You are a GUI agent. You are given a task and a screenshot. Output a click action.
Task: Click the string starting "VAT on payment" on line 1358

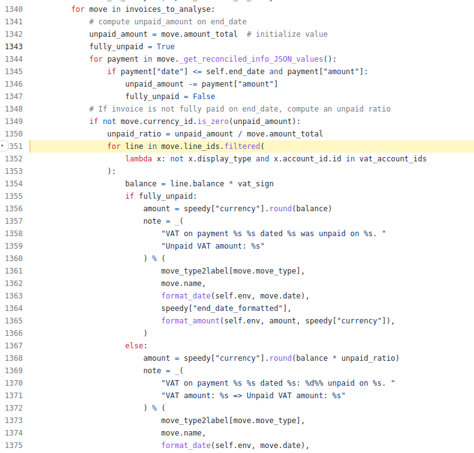(273, 234)
